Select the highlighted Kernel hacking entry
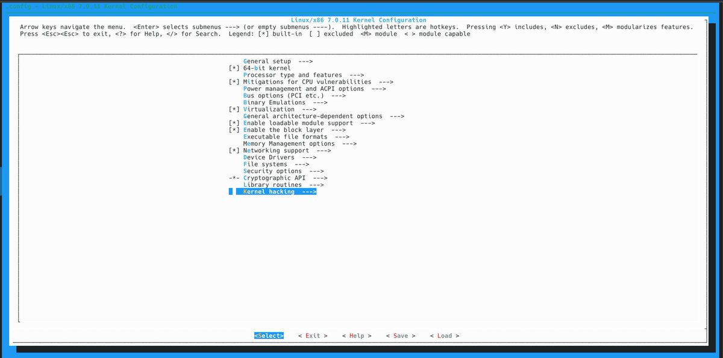This screenshot has height=358, width=723. pos(276,192)
